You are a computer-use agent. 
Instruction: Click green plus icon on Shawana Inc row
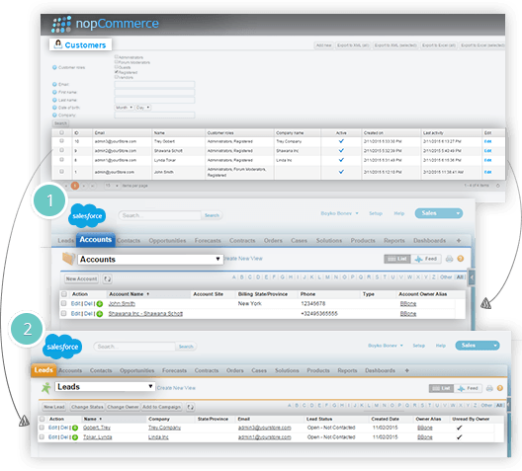click(100, 314)
